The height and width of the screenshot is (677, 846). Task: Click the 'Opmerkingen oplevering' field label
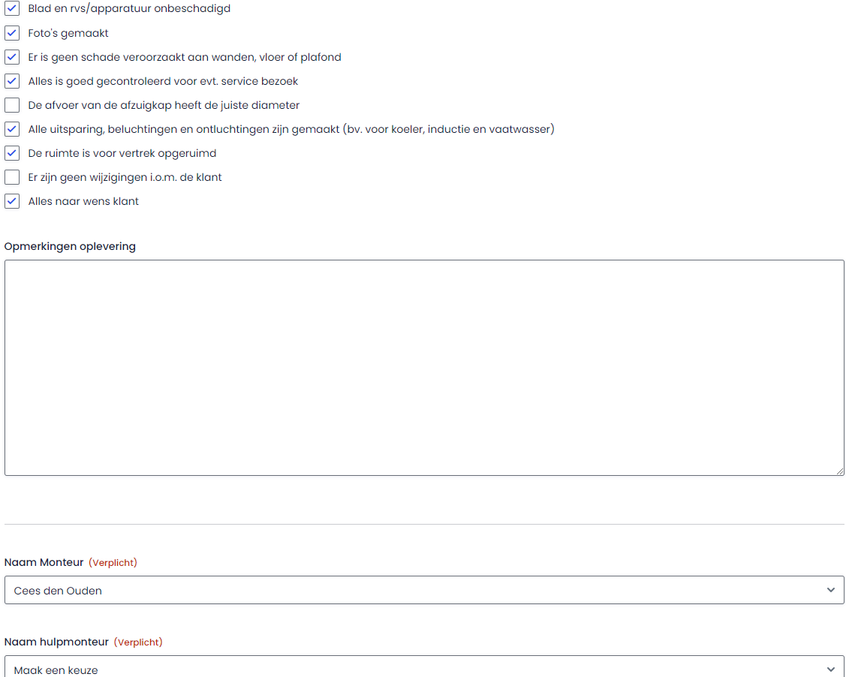70,246
